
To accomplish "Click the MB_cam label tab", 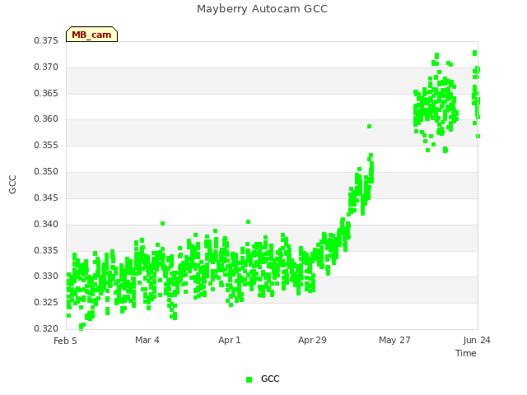I will (91, 35).
